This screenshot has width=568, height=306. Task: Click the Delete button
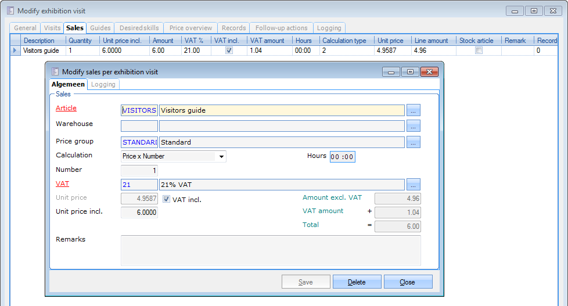tap(357, 282)
